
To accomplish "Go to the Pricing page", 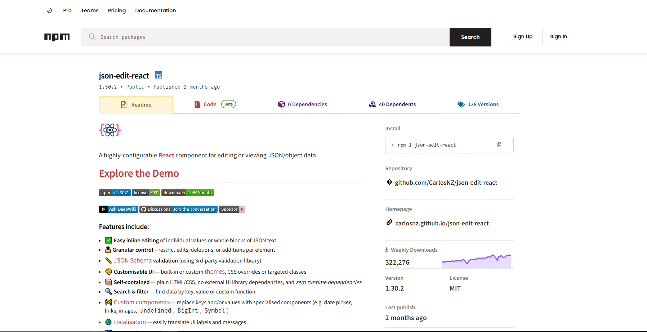I will (117, 10).
